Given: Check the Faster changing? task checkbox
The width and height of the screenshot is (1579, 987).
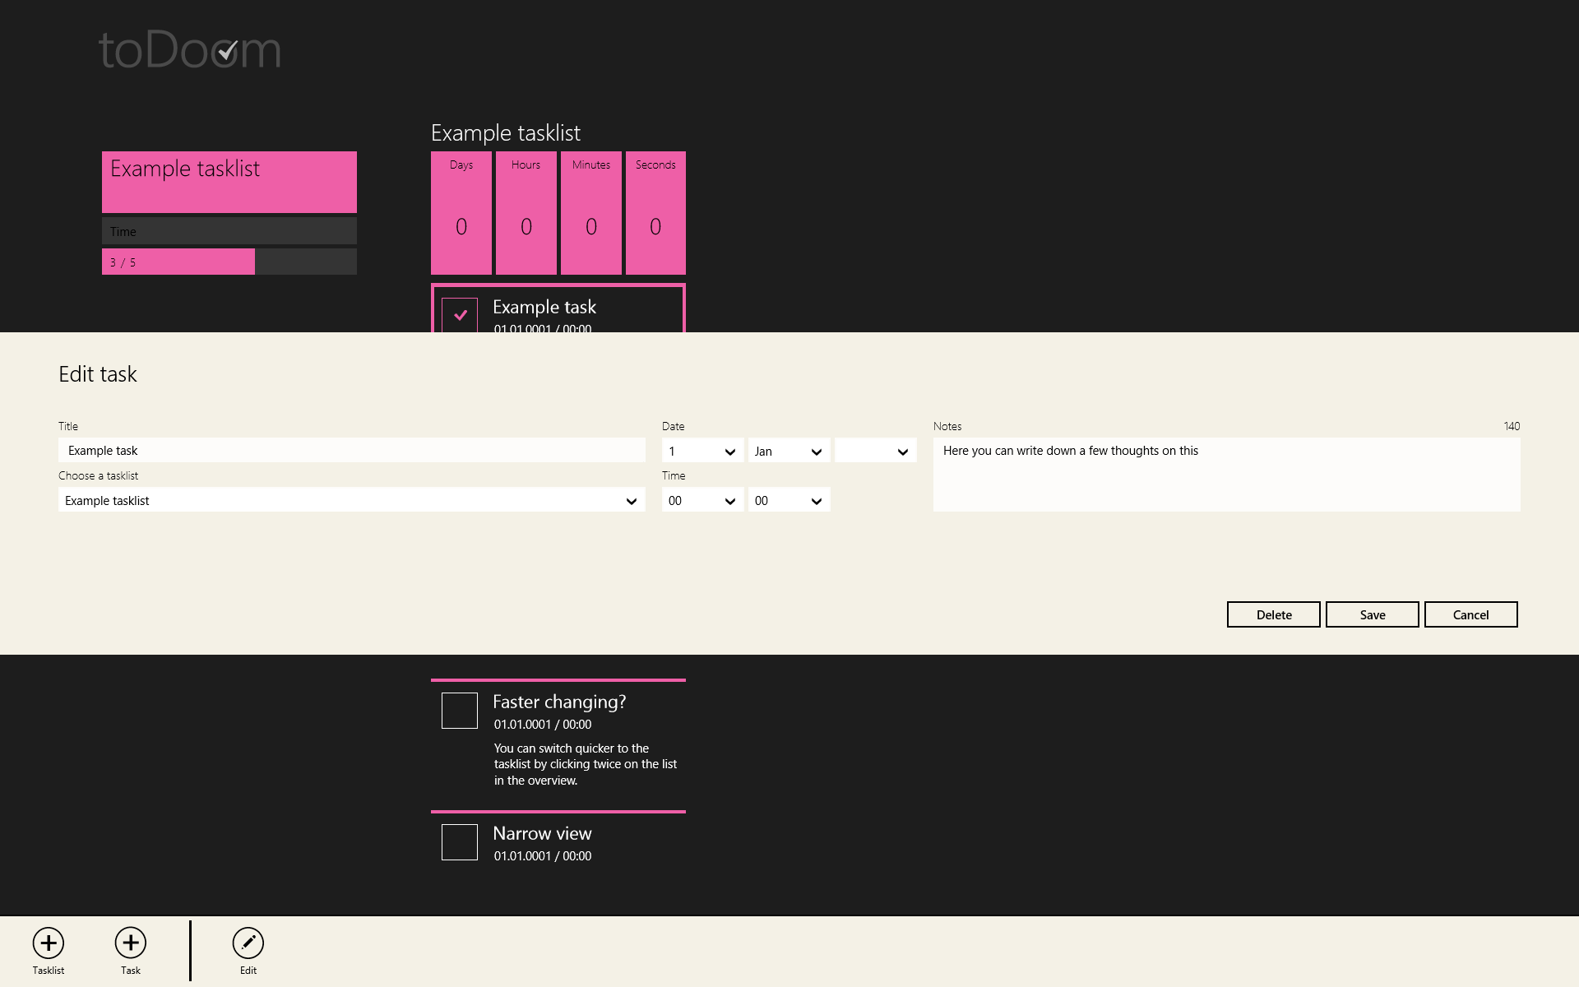Looking at the screenshot, I should (x=460, y=711).
